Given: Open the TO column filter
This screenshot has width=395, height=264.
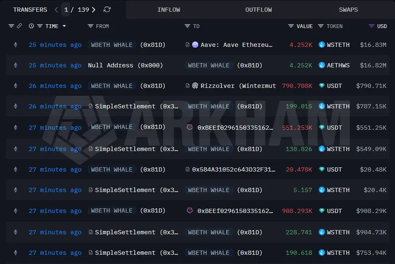Looking at the screenshot, I should (x=187, y=26).
